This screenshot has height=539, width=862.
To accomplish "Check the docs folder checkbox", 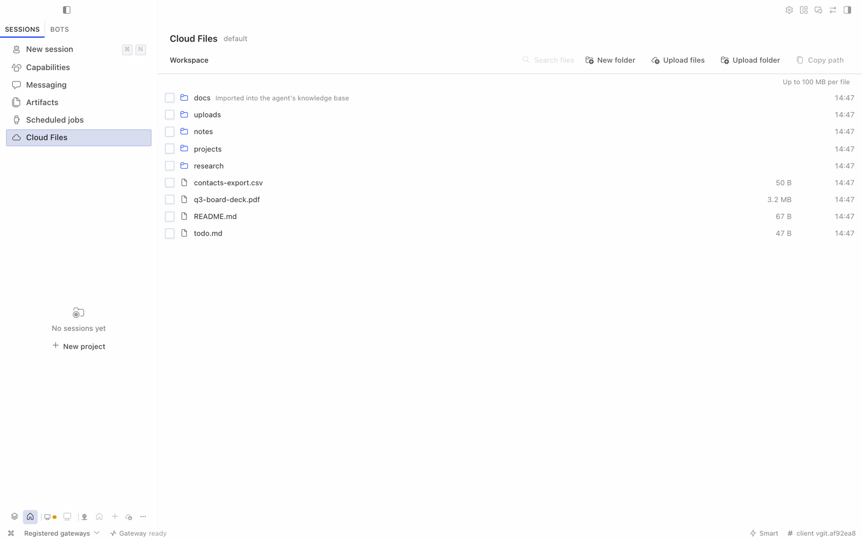I will tap(170, 98).
